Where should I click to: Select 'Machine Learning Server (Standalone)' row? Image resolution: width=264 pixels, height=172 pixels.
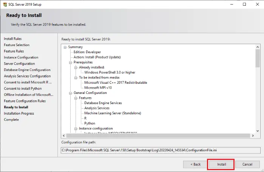(113, 113)
